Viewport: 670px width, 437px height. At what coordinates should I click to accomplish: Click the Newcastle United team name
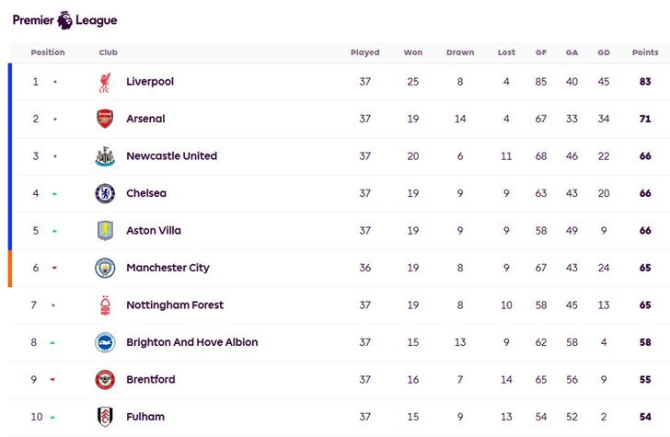coord(171,155)
